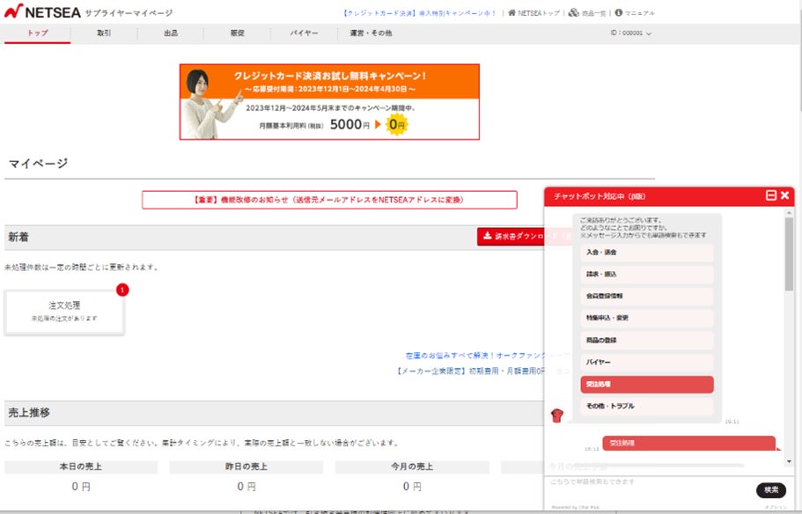Click the chatbot scroll up arrow
The width and height of the screenshot is (802, 514).
[789, 212]
